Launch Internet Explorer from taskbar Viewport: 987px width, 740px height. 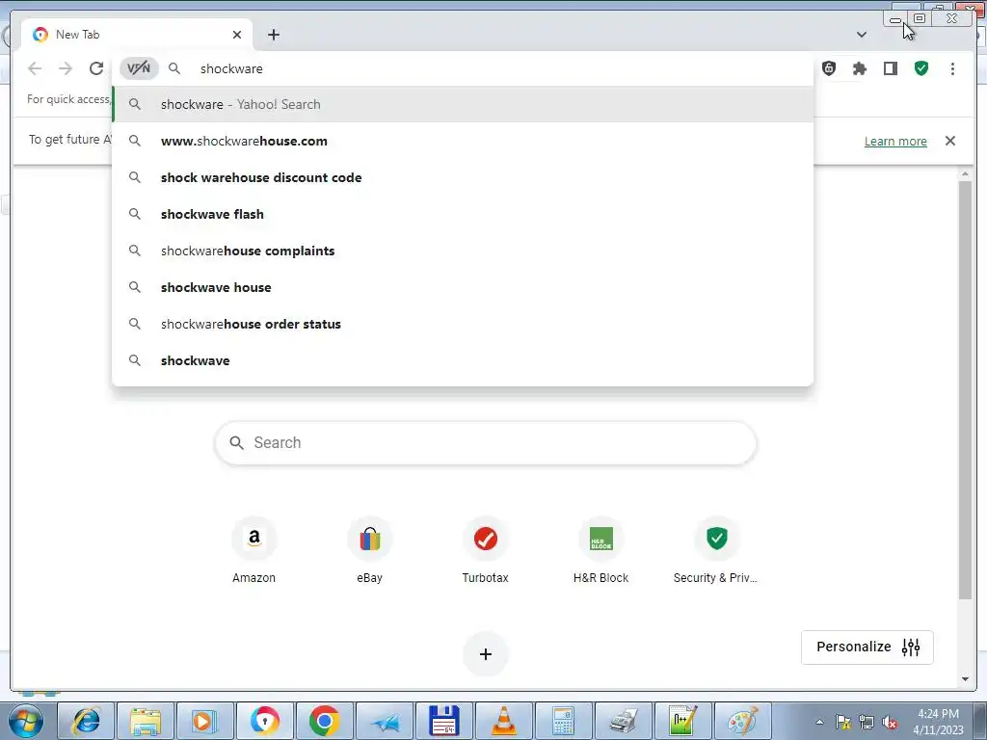(x=86, y=721)
